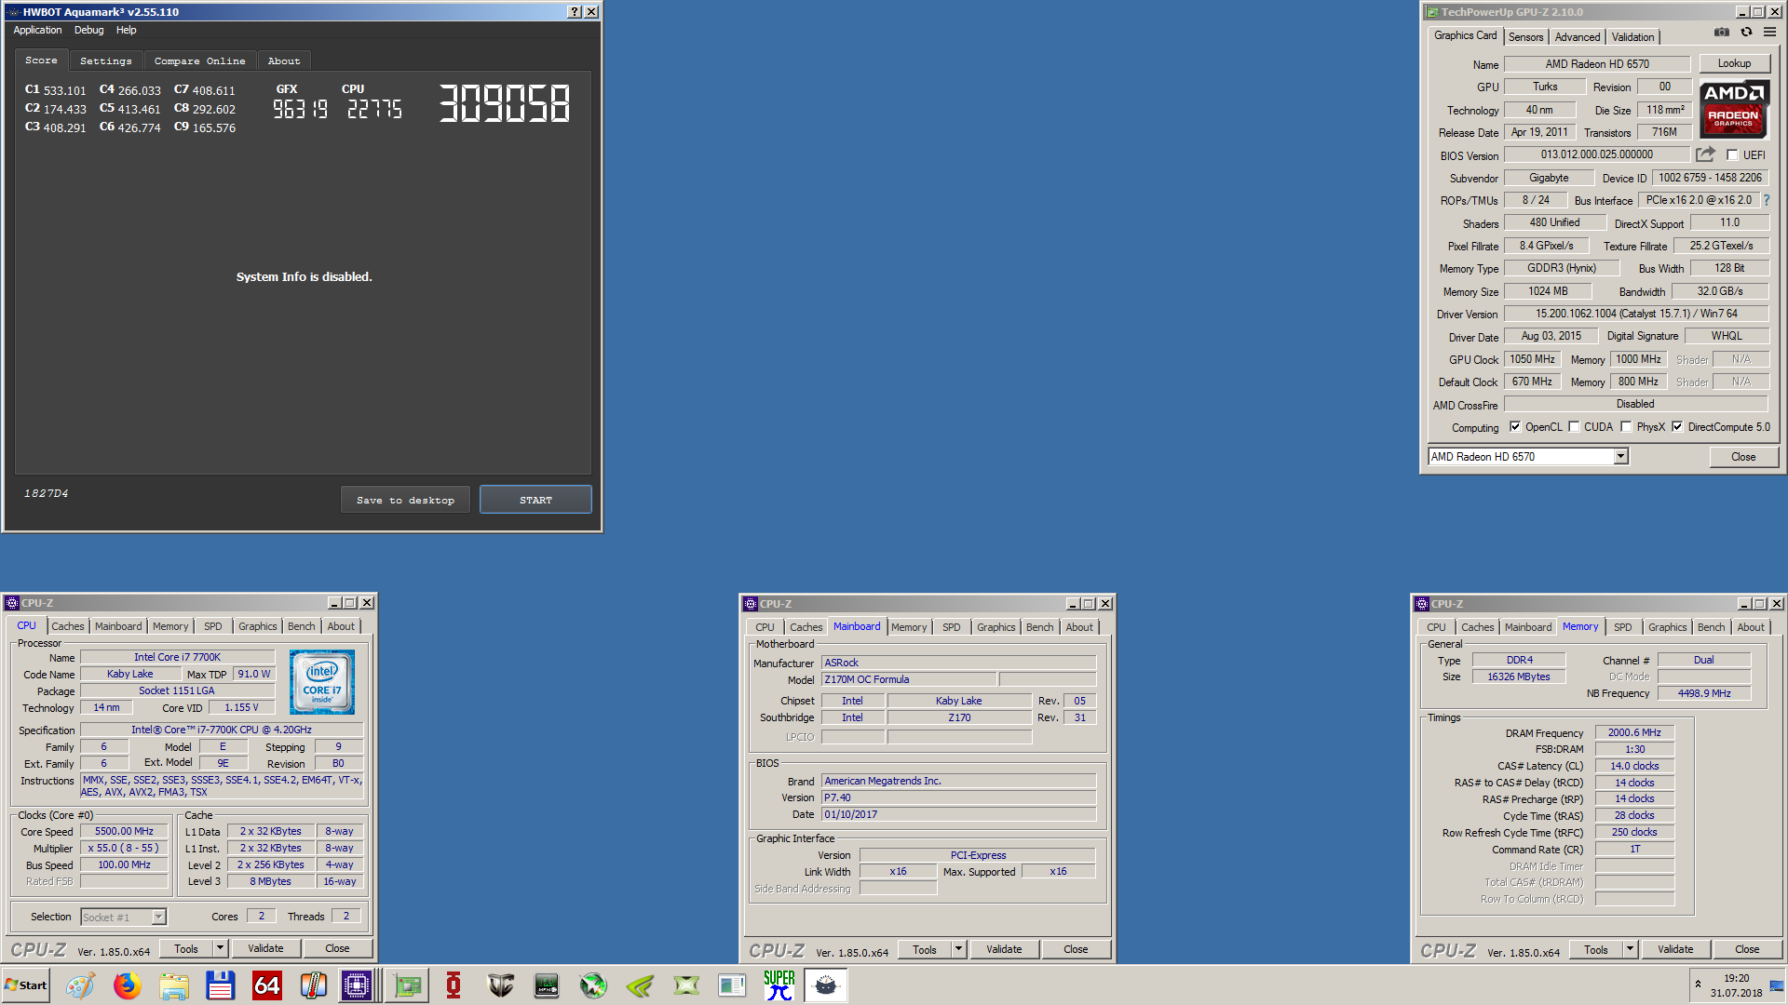
Task: Expand Tools arrow in CPU tab CPU-Z window
Action: pyautogui.click(x=221, y=948)
